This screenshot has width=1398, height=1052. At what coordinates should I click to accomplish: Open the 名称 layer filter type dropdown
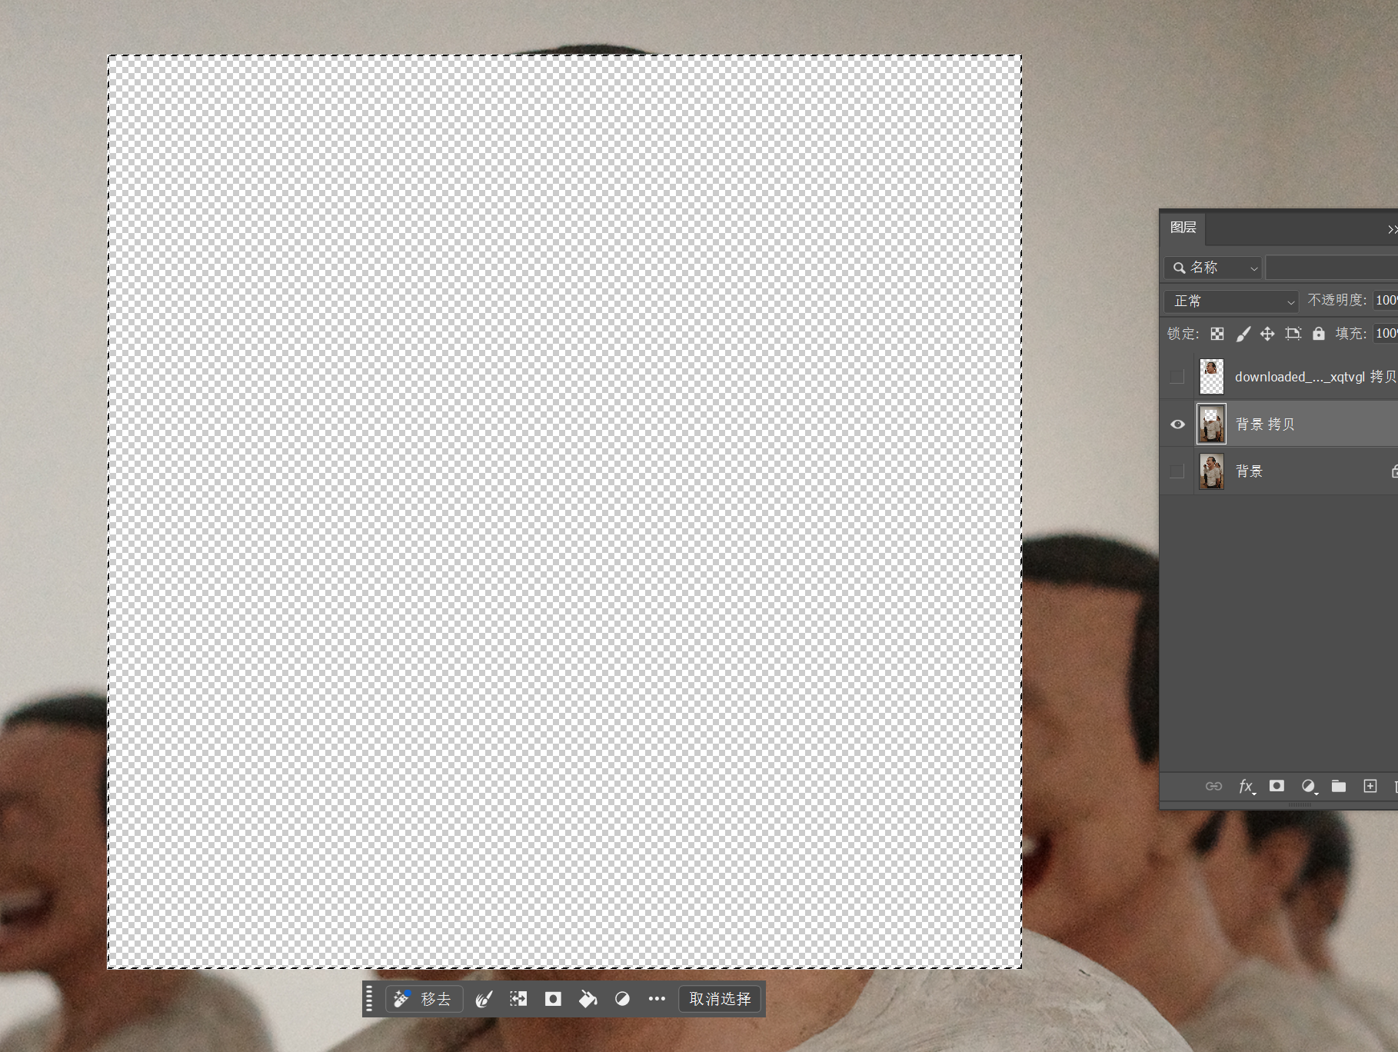[1213, 268]
